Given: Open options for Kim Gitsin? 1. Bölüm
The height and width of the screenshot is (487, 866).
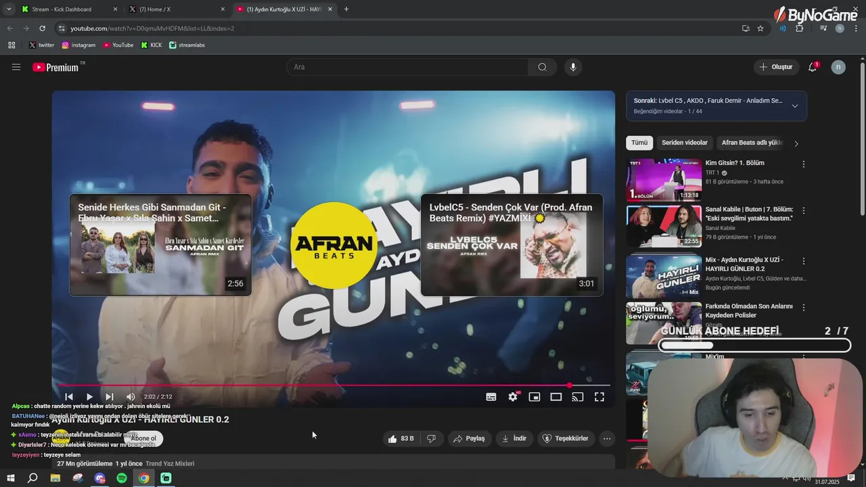Looking at the screenshot, I should [804, 164].
